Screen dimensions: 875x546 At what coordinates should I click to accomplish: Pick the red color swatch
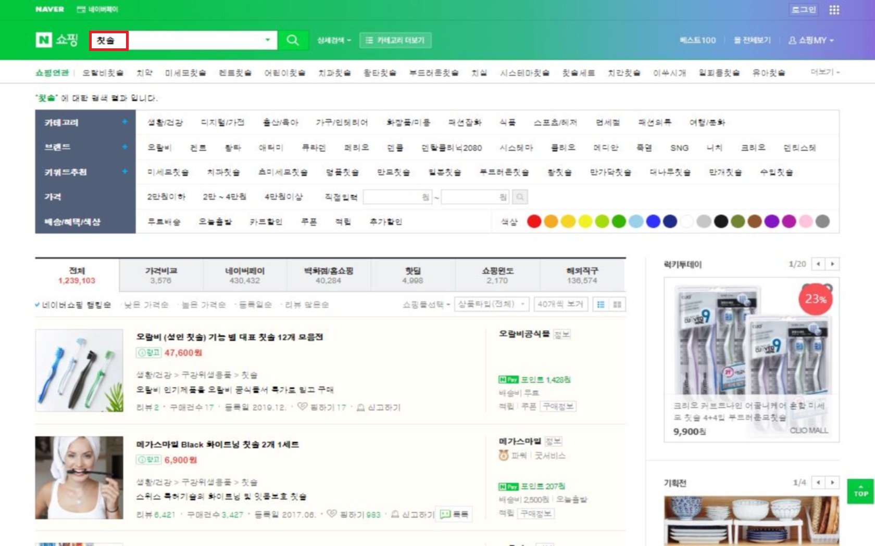[x=534, y=222]
